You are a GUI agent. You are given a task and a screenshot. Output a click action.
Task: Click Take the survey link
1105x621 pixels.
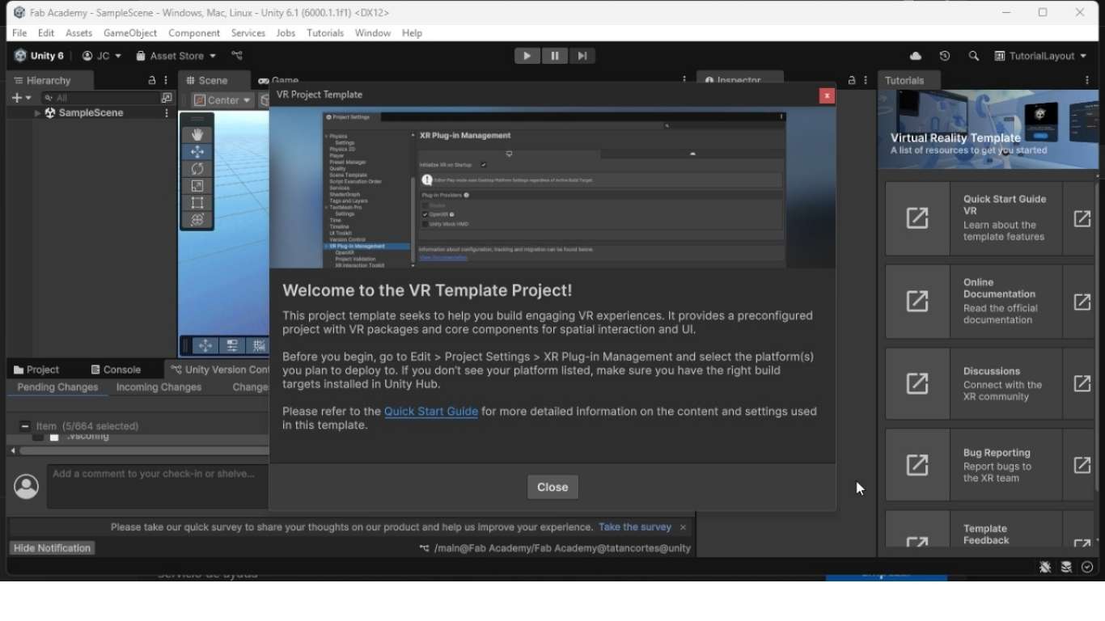pos(635,527)
